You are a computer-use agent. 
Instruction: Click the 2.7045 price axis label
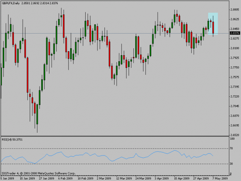pos(235,106)
